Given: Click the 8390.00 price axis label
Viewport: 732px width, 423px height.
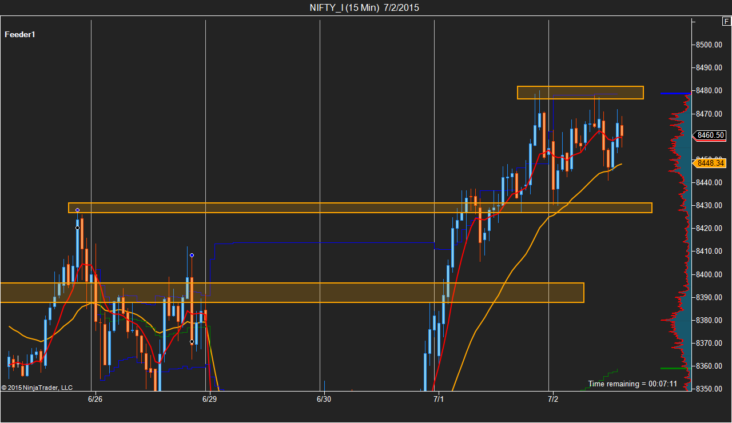Looking at the screenshot, I should click(x=710, y=297).
